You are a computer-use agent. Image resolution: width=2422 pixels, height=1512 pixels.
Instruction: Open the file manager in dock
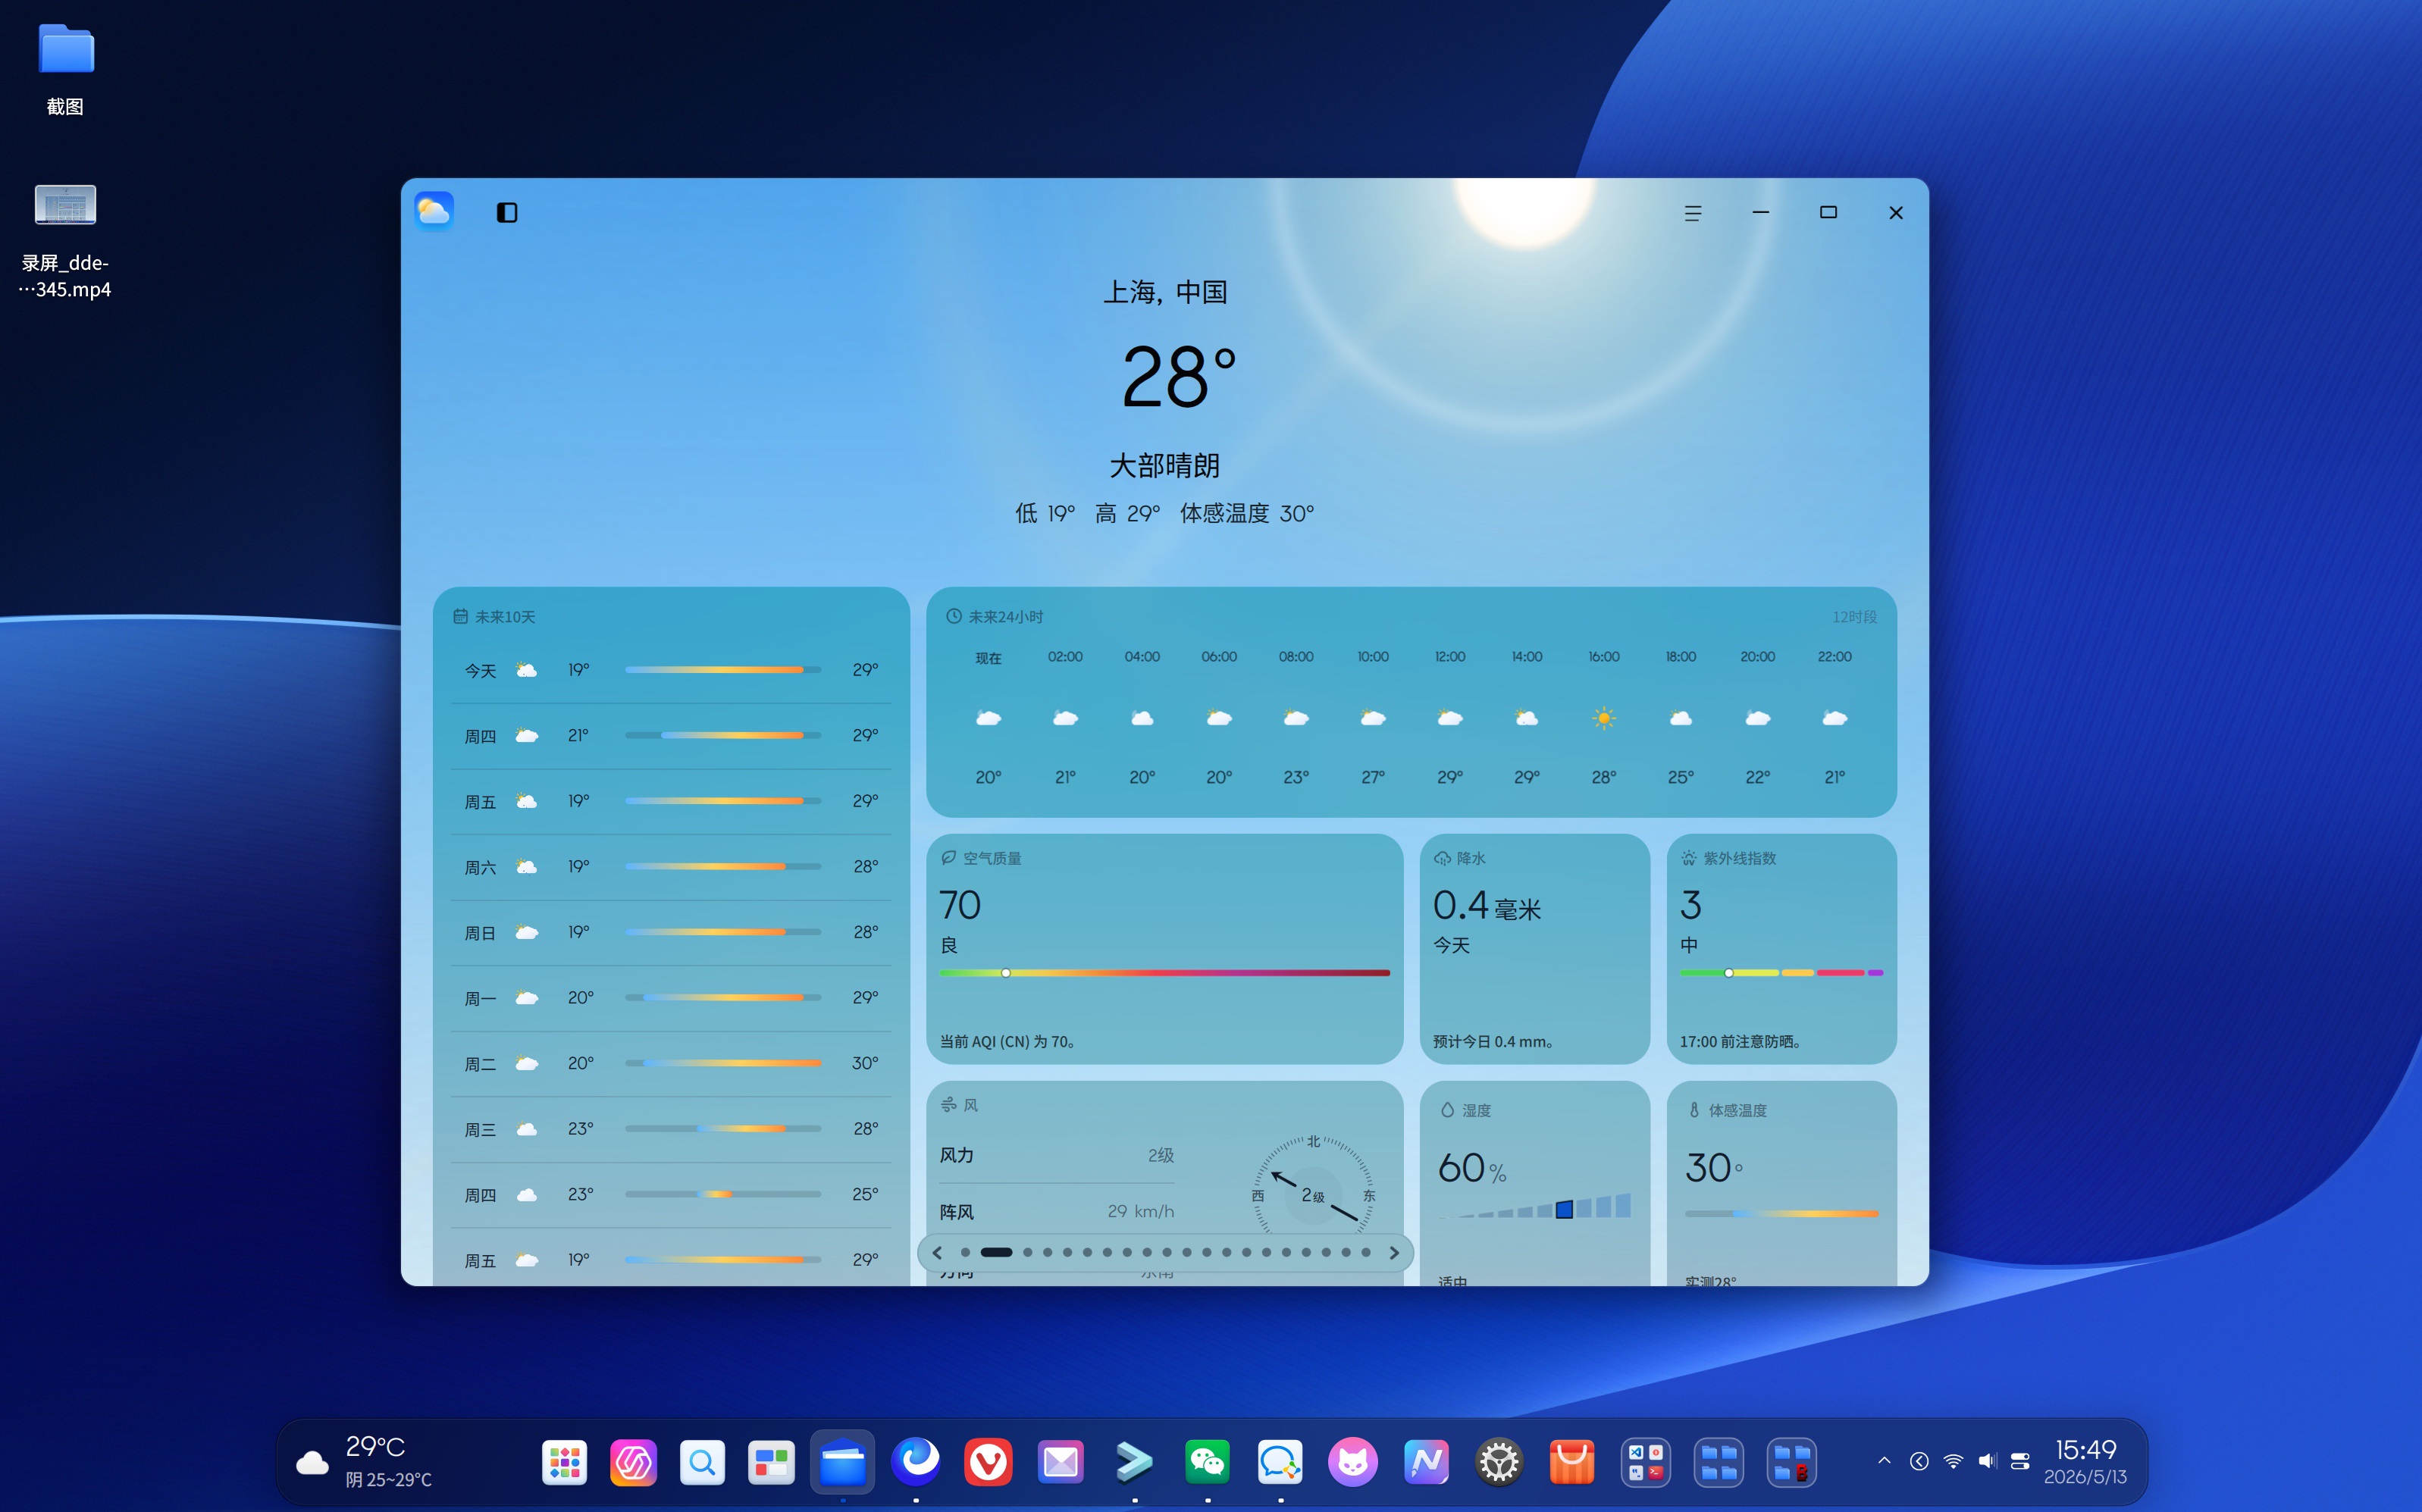[843, 1463]
